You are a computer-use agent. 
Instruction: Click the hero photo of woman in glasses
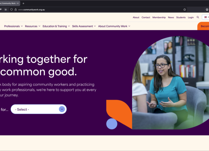pos(171,83)
